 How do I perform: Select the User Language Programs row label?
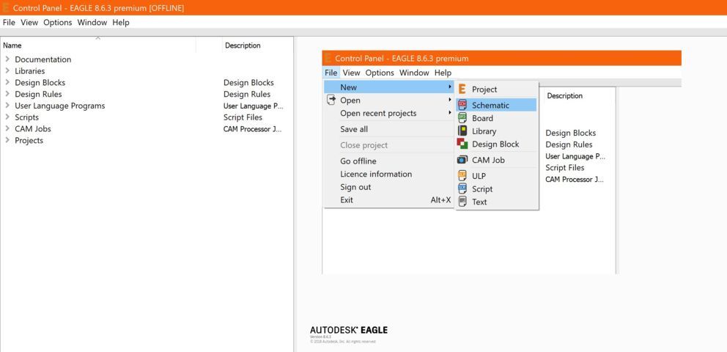(x=60, y=106)
